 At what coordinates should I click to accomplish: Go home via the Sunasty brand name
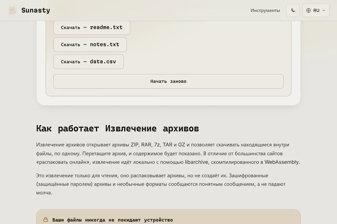pos(36,10)
